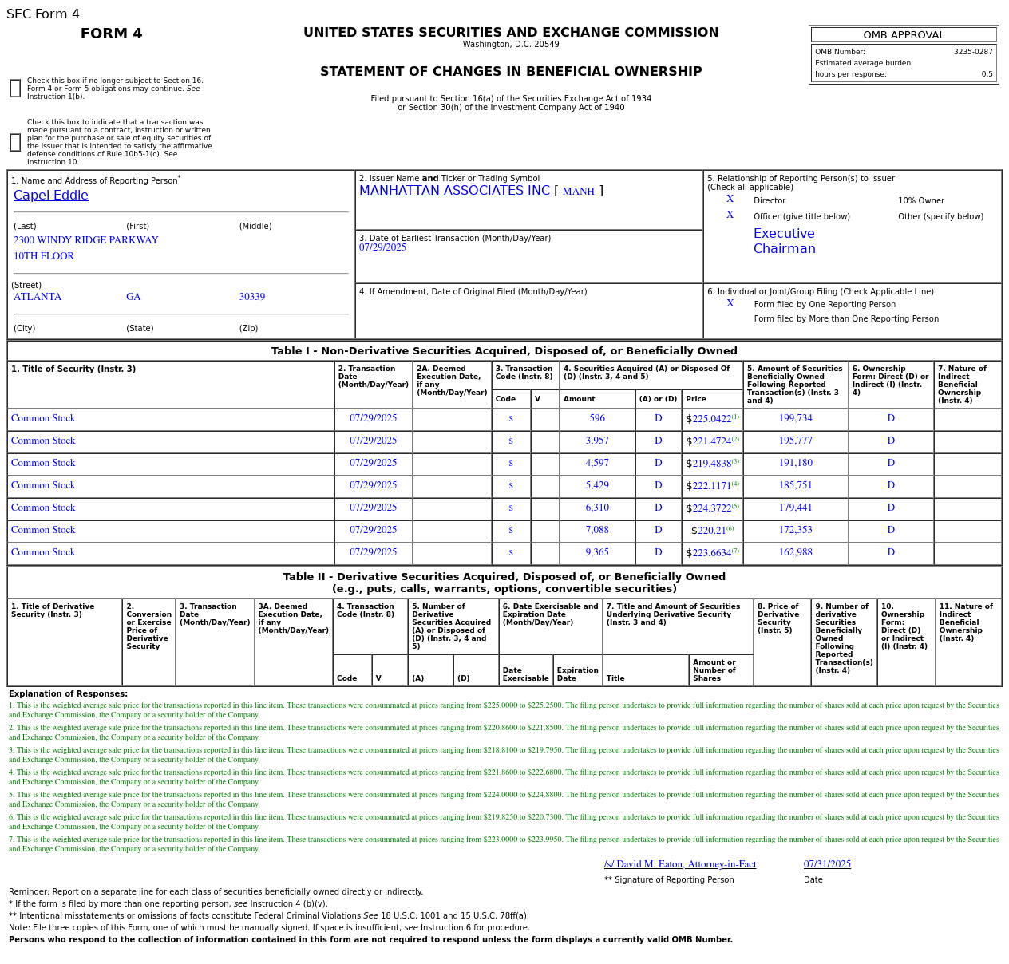
Task: Select the amount 4,597 in Table I
Action: [597, 463]
